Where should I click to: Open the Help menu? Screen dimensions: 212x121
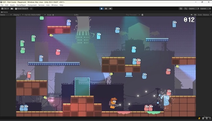pyautogui.click(x=61, y=5)
